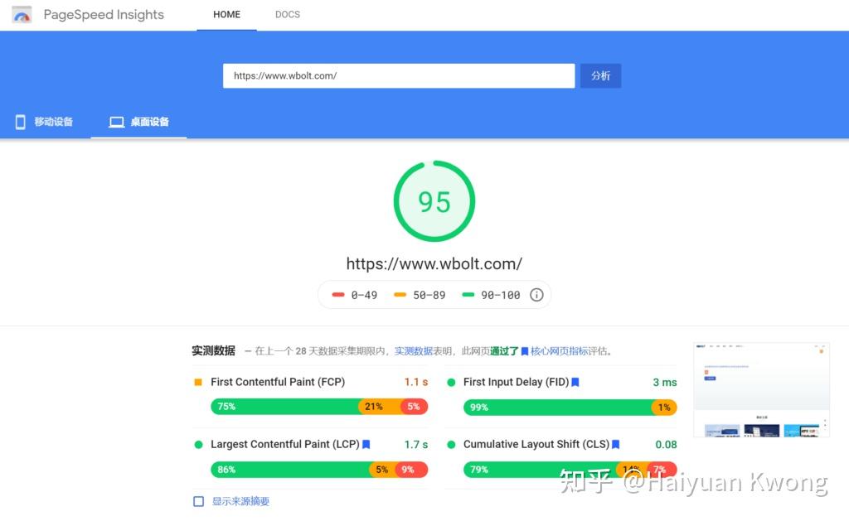This screenshot has width=849, height=521.
Task: Click the bookmark icon beside Cumulative Layout Shift
Action: pyautogui.click(x=616, y=444)
